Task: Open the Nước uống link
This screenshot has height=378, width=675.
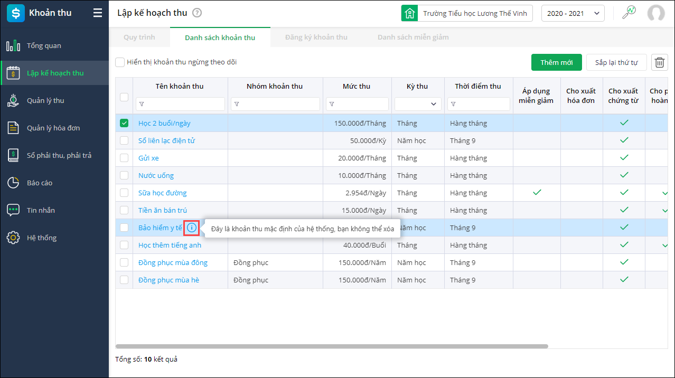Action: coord(156,175)
